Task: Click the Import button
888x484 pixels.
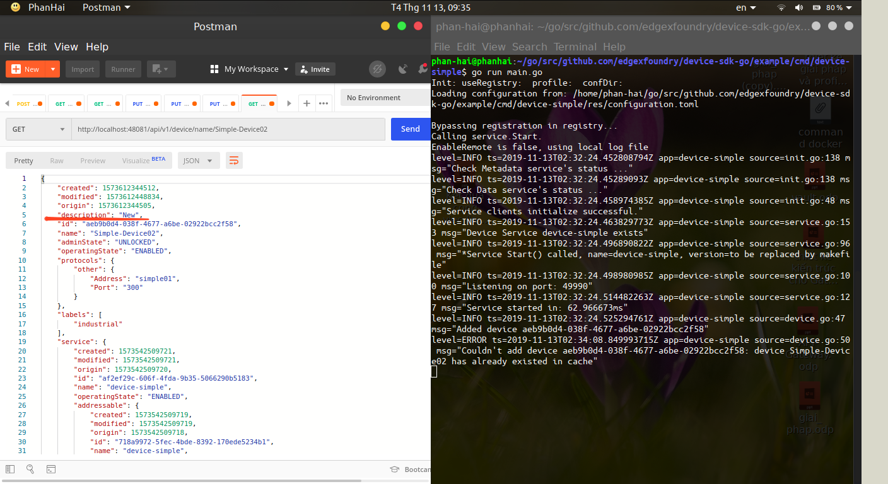Action: coord(83,69)
